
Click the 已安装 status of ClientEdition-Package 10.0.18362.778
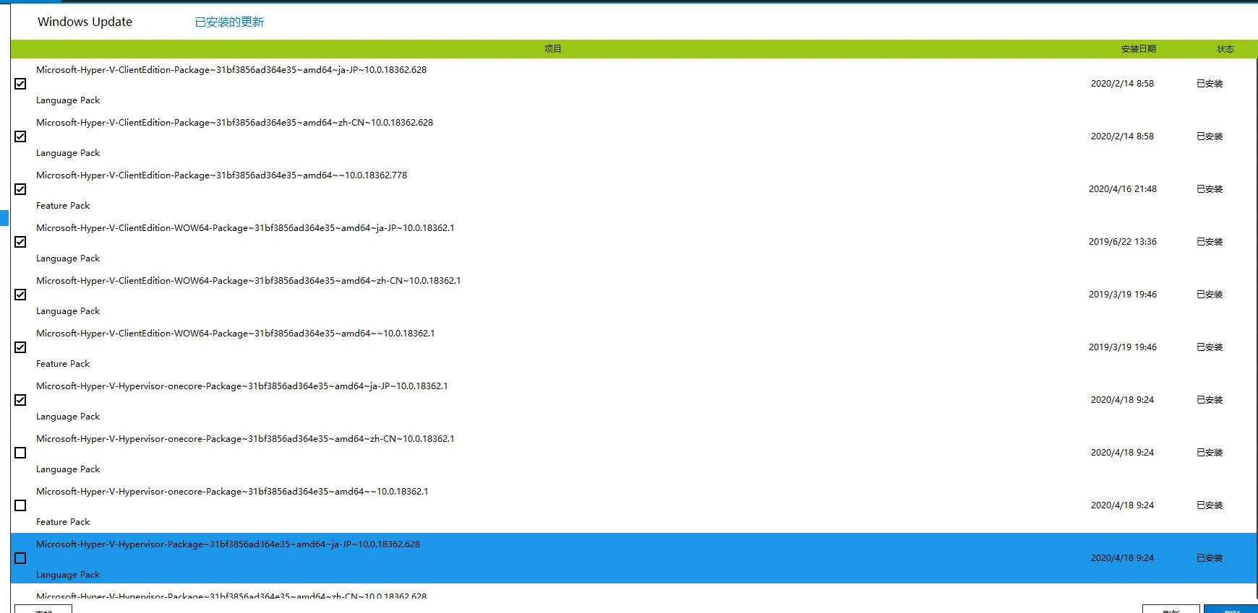tap(1210, 189)
